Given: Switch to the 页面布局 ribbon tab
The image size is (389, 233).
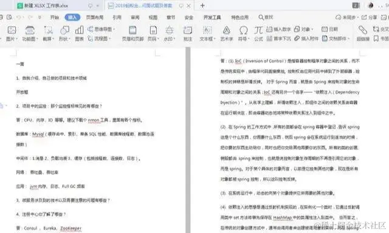Looking at the screenshot, I should point(95,17).
